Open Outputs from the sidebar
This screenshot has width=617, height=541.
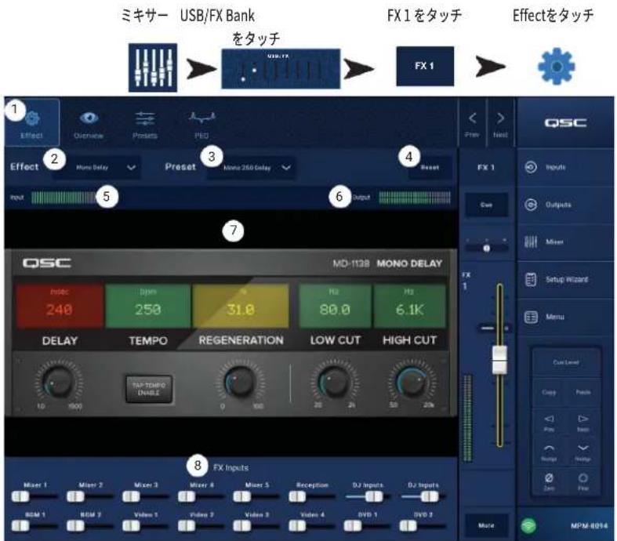pyautogui.click(x=565, y=205)
